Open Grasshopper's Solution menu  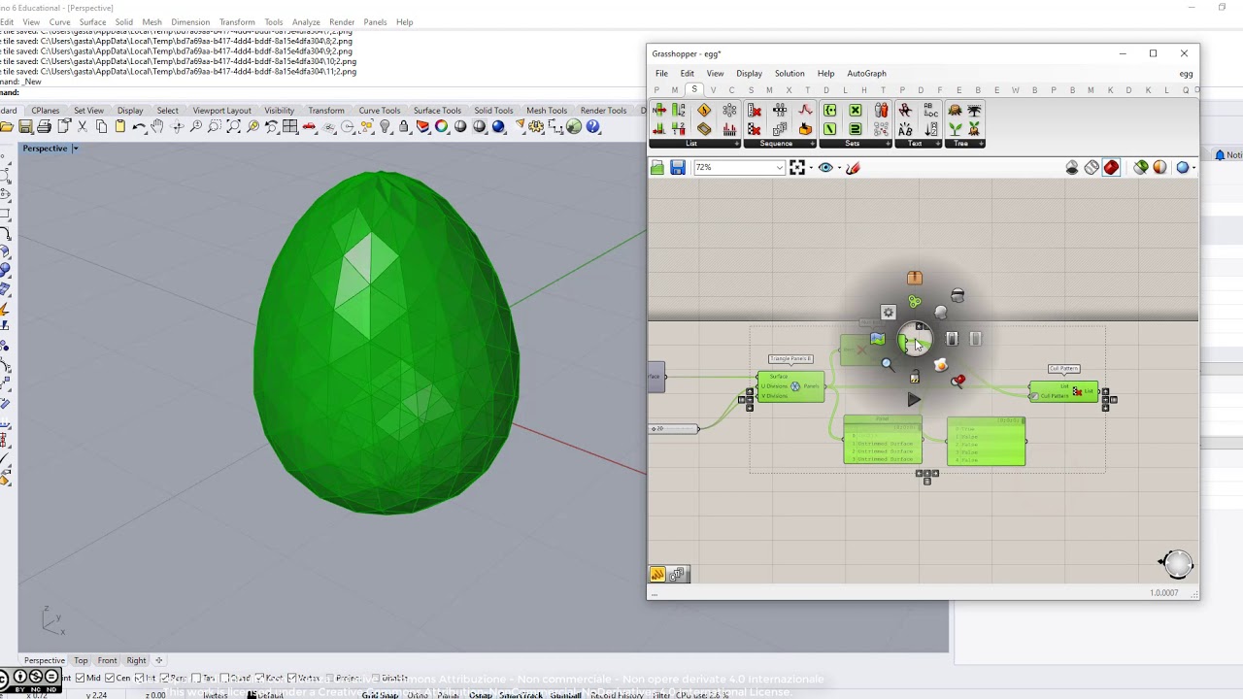[x=789, y=74]
